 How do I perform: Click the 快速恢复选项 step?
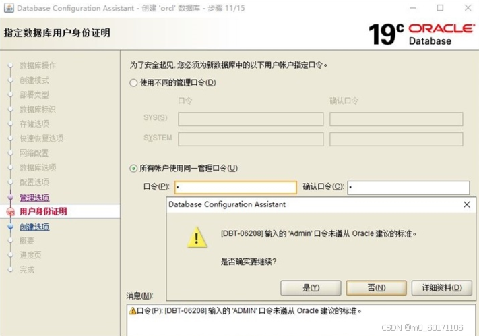click(41, 138)
